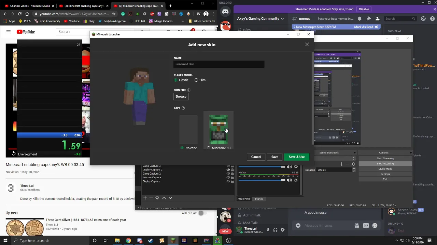Toggle visibility of Window Capture in OBS
This screenshot has height=245, width=437.
228,178
